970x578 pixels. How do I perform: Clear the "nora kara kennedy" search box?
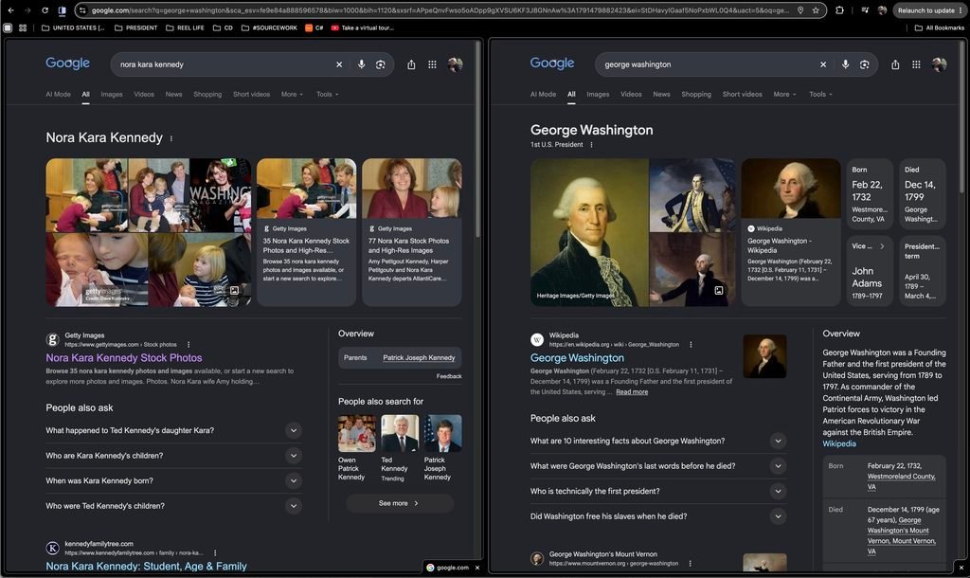tap(339, 64)
